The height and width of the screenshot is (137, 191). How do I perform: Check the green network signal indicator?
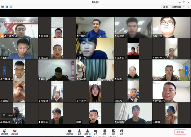pos(11,7)
